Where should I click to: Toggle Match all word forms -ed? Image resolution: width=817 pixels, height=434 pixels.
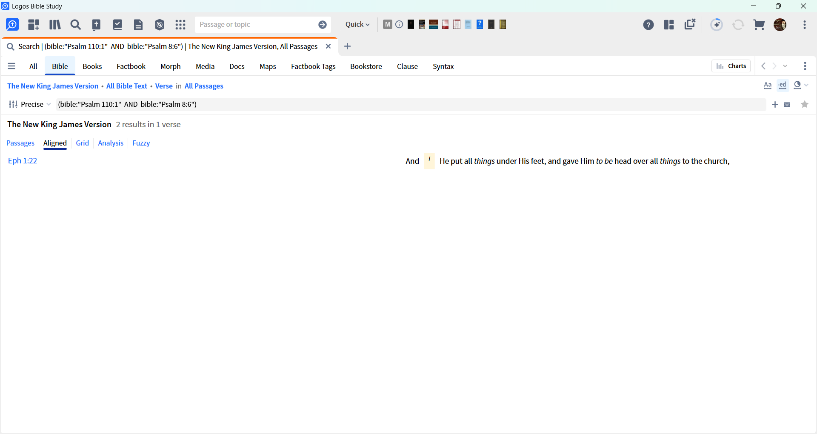(x=783, y=86)
